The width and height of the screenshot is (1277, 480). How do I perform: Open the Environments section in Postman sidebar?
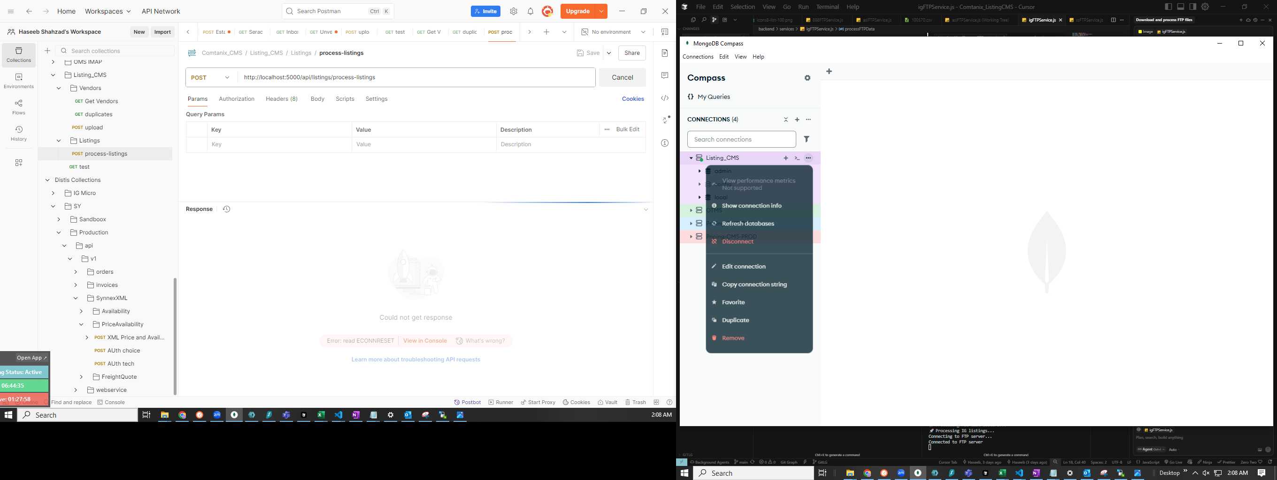19,81
